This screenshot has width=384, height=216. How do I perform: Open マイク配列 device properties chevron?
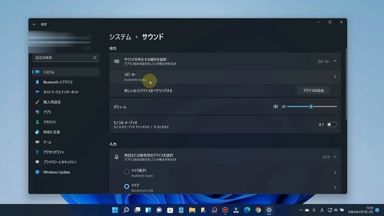click(335, 173)
